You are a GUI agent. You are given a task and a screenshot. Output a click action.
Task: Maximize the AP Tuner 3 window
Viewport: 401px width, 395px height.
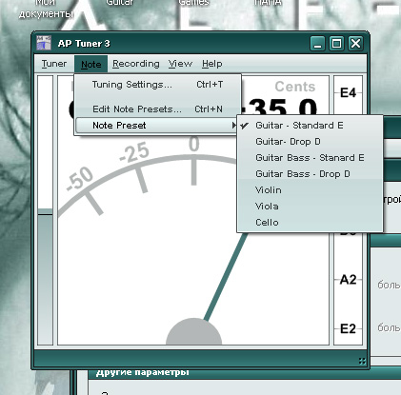336,44
